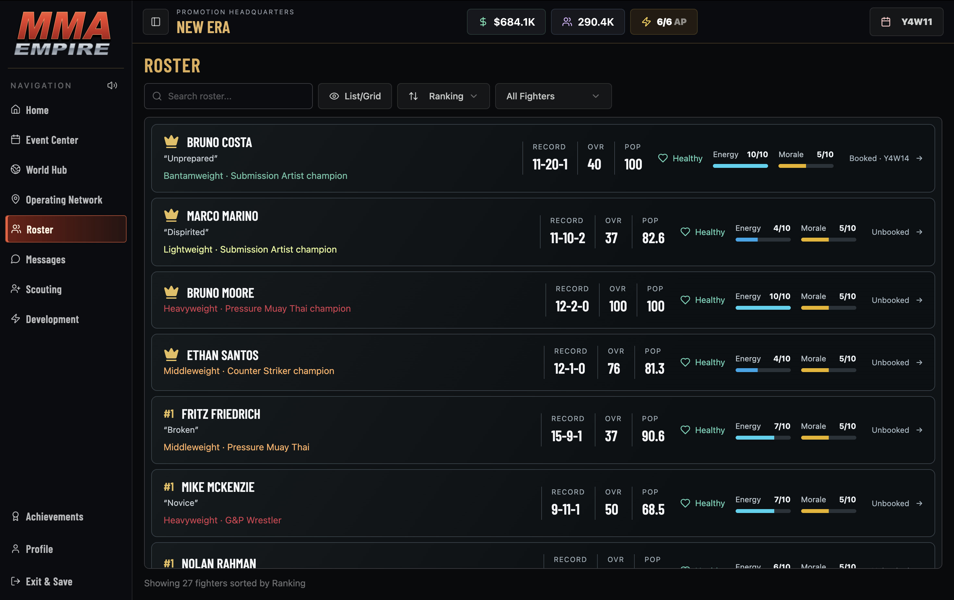Click Exit & Save
Viewport: 954px width, 600px height.
click(66, 582)
